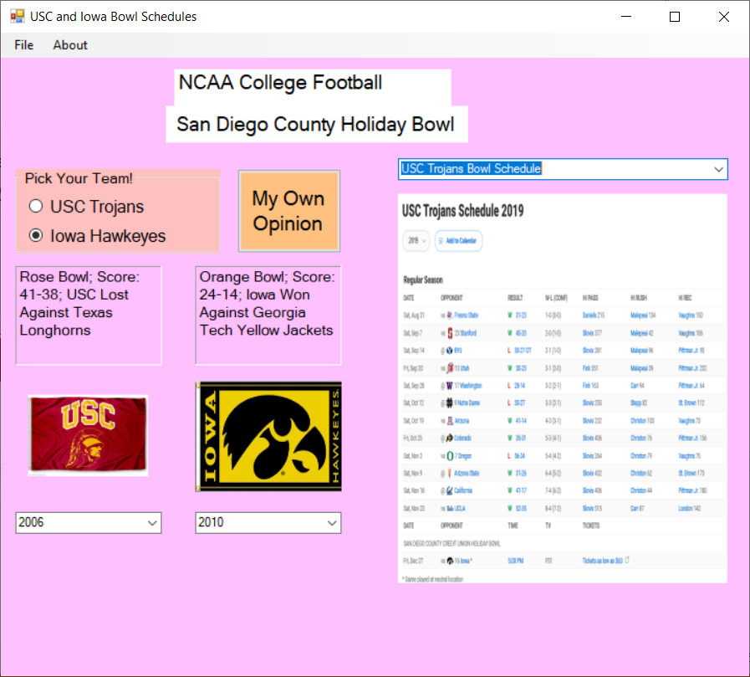Click the USC flag picture
The height and width of the screenshot is (677, 750).
[x=88, y=435]
